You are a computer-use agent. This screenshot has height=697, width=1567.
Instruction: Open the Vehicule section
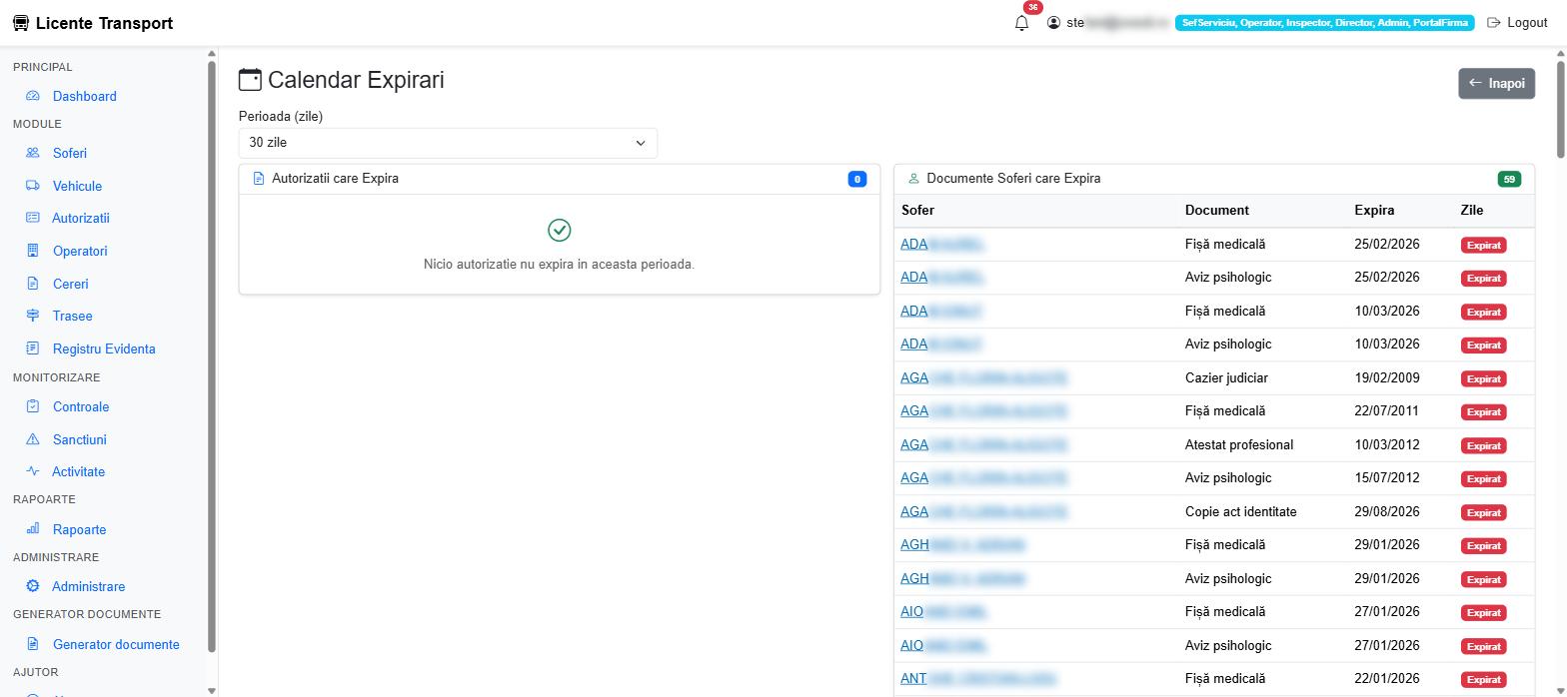77,186
